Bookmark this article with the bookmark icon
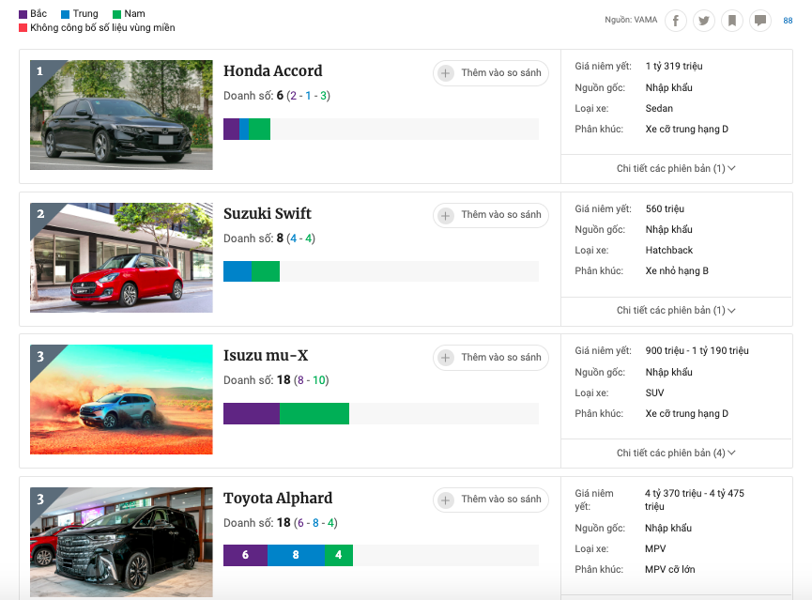This screenshot has height=600, width=812. pos(732,21)
